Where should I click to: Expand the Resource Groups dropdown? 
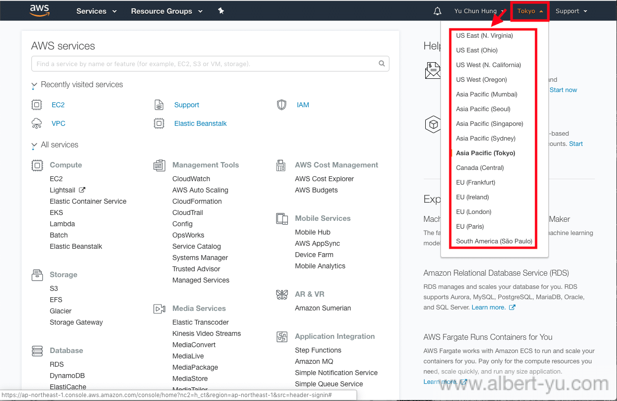[166, 11]
